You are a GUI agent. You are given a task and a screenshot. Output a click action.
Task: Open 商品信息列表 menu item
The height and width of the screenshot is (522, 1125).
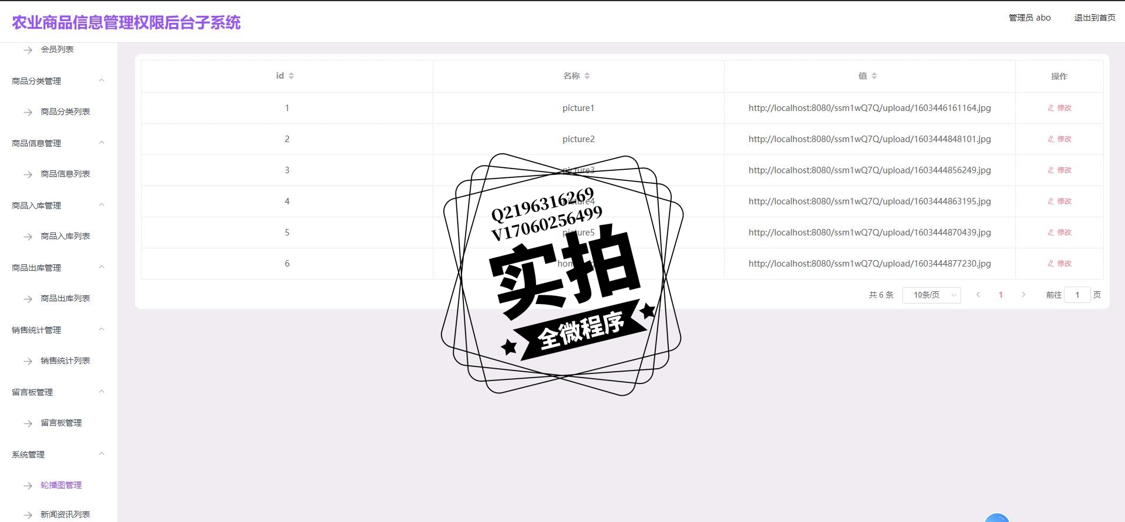point(65,174)
